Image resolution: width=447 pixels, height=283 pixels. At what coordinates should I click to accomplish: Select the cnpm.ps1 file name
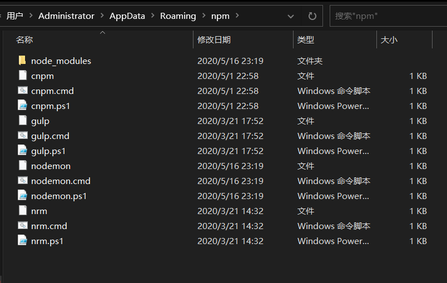[x=51, y=106]
